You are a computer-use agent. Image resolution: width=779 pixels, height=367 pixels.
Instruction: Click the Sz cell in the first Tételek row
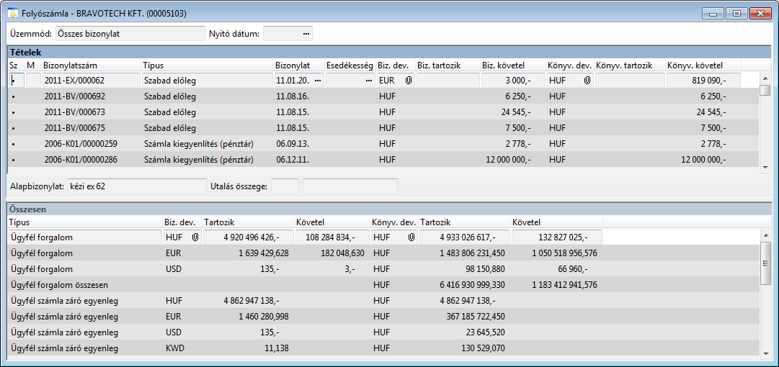tap(17, 80)
